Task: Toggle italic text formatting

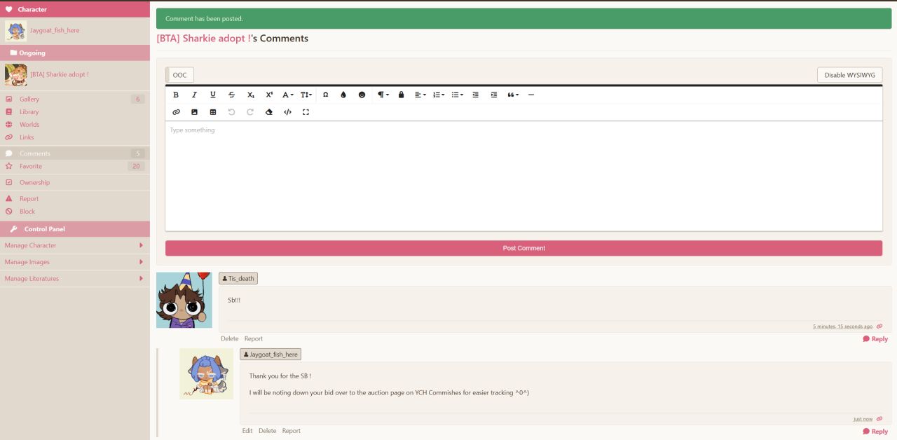Action: coord(194,95)
